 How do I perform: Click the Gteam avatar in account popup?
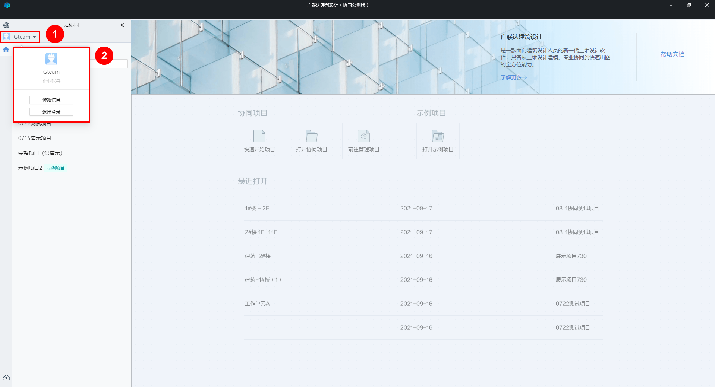pyautogui.click(x=51, y=59)
